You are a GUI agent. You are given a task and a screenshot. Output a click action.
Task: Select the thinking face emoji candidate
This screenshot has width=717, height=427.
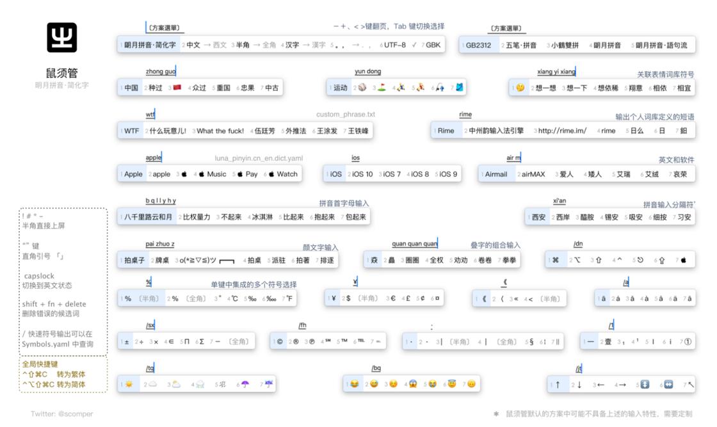[x=520, y=87]
